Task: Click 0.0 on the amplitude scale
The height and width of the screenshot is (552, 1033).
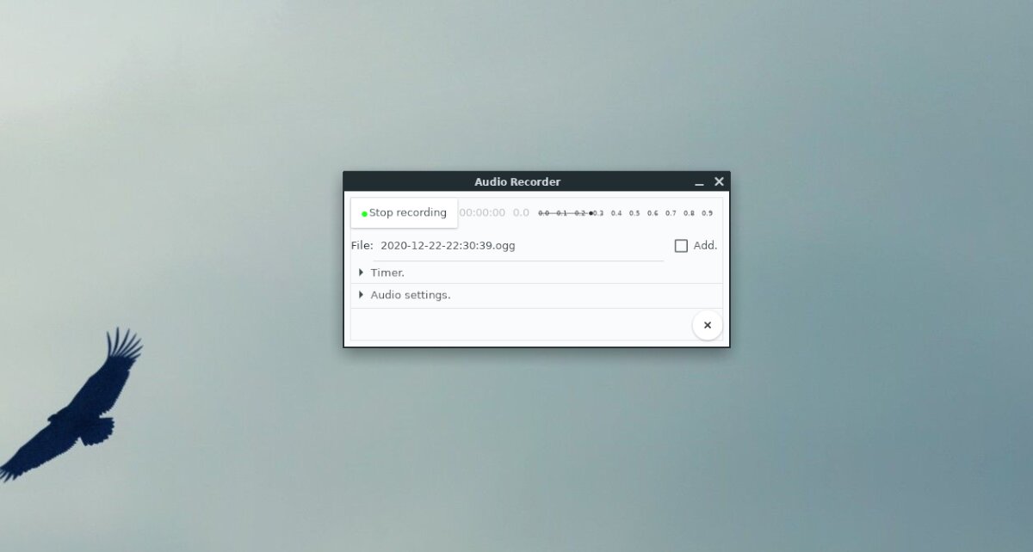Action: 543,212
